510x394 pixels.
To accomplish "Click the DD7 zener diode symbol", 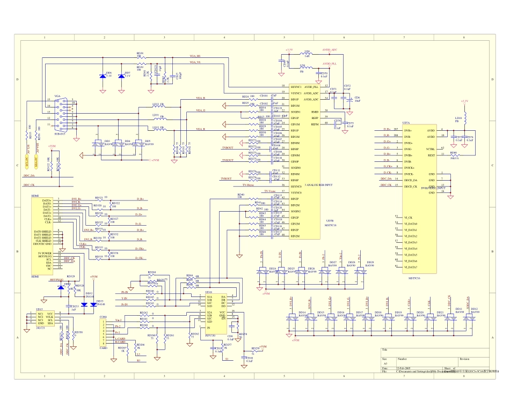I will [x=121, y=76].
